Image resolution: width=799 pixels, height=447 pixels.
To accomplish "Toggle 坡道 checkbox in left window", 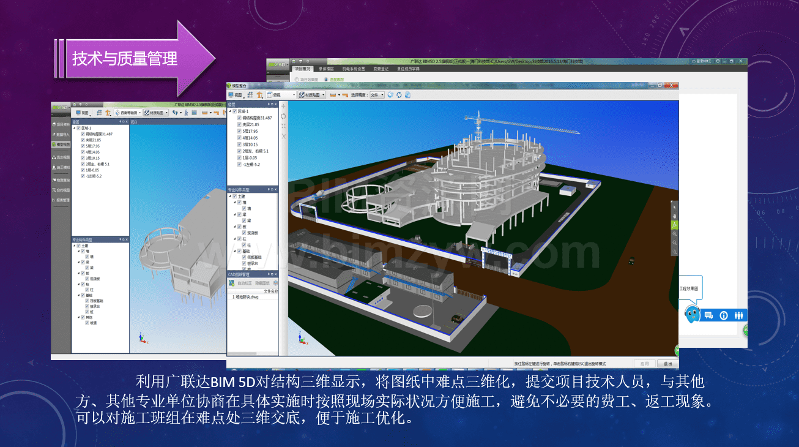I will (87, 323).
